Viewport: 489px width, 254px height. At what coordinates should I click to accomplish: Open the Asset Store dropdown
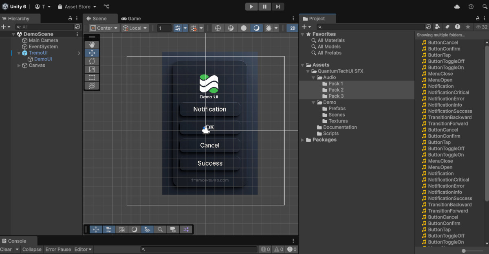[x=77, y=7]
